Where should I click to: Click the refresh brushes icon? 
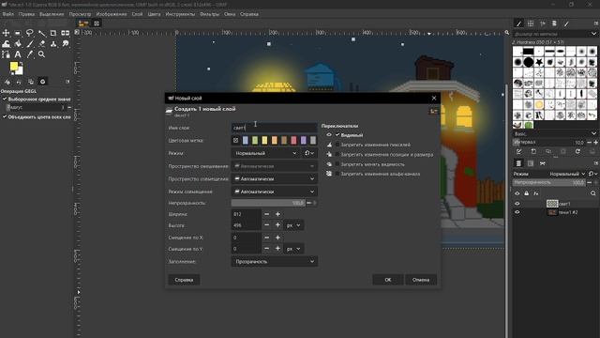(x=577, y=152)
